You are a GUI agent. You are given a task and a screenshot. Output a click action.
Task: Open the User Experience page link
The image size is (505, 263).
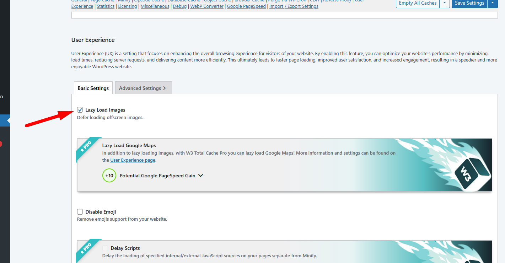133,160
